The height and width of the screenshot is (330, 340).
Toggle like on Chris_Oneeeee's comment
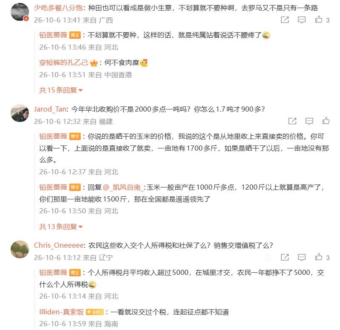pos(318,257)
